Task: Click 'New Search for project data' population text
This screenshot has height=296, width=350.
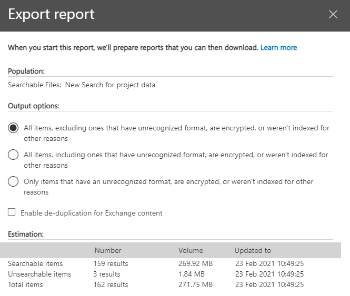Action: click(x=110, y=85)
